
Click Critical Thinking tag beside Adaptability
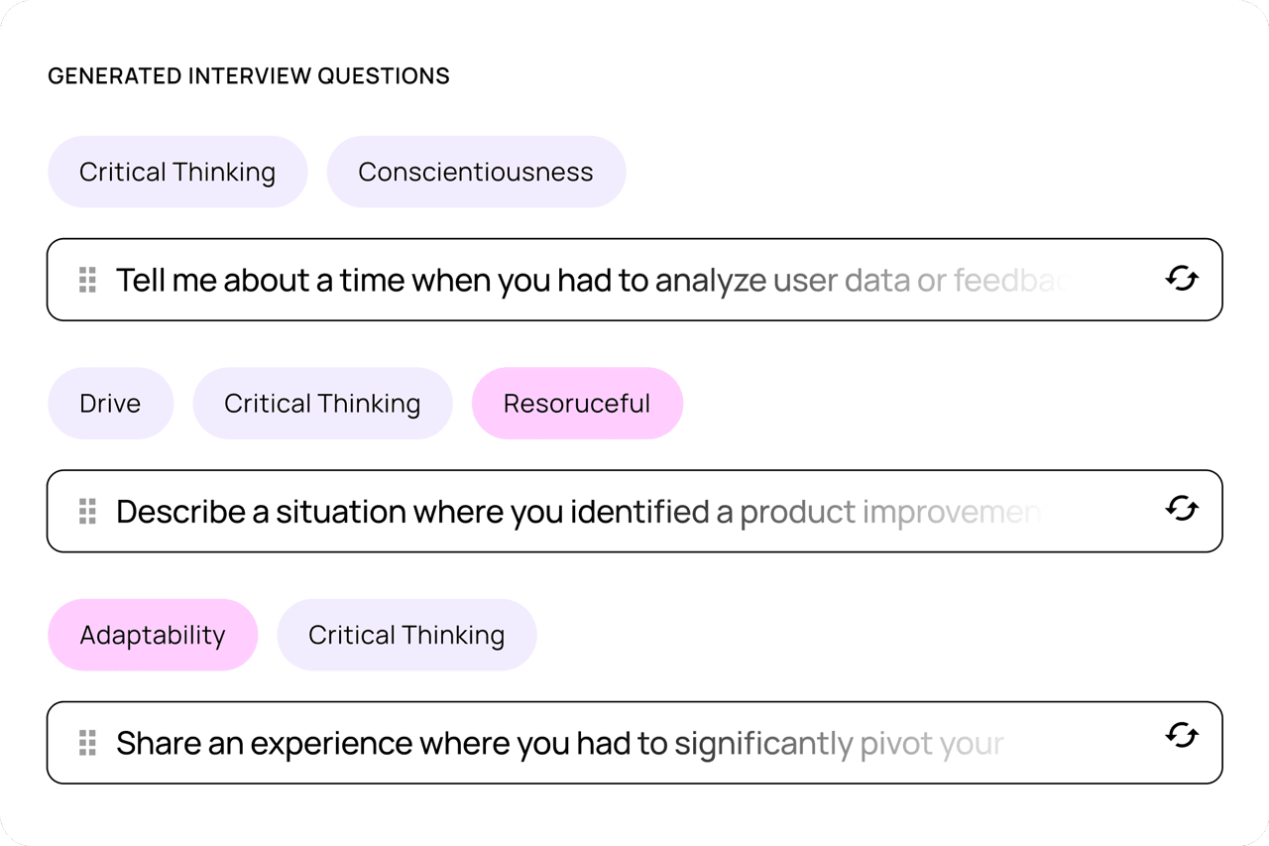click(406, 635)
